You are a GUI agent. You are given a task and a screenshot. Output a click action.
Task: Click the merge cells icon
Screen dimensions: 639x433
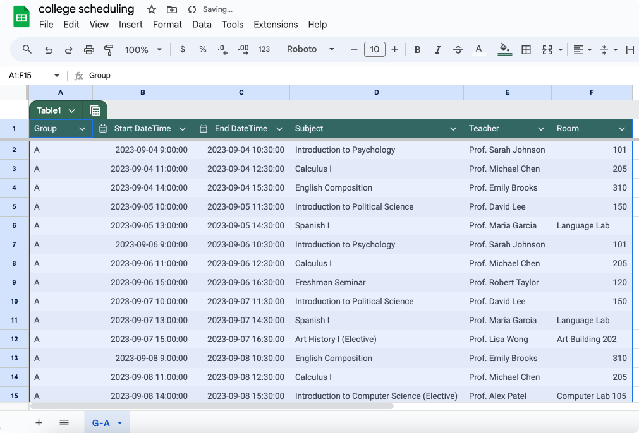(547, 50)
